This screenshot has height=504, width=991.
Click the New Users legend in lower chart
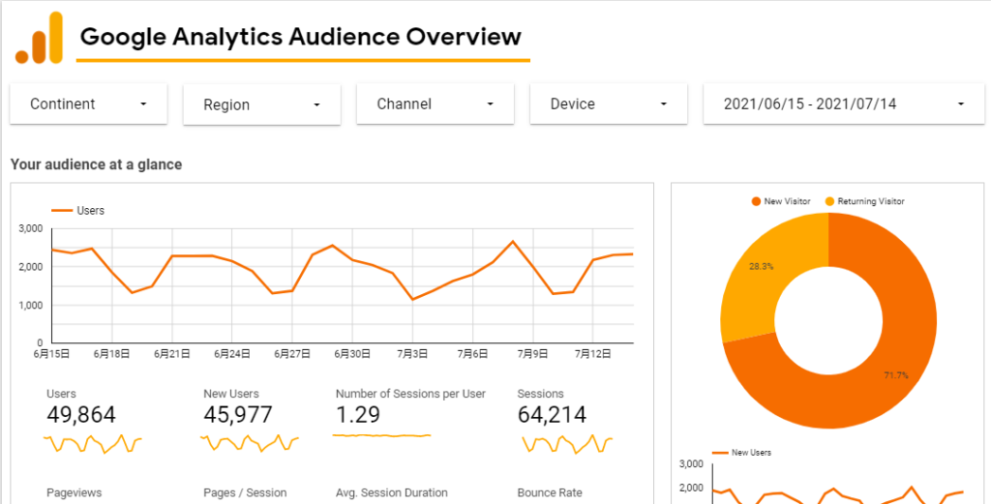tap(742, 453)
